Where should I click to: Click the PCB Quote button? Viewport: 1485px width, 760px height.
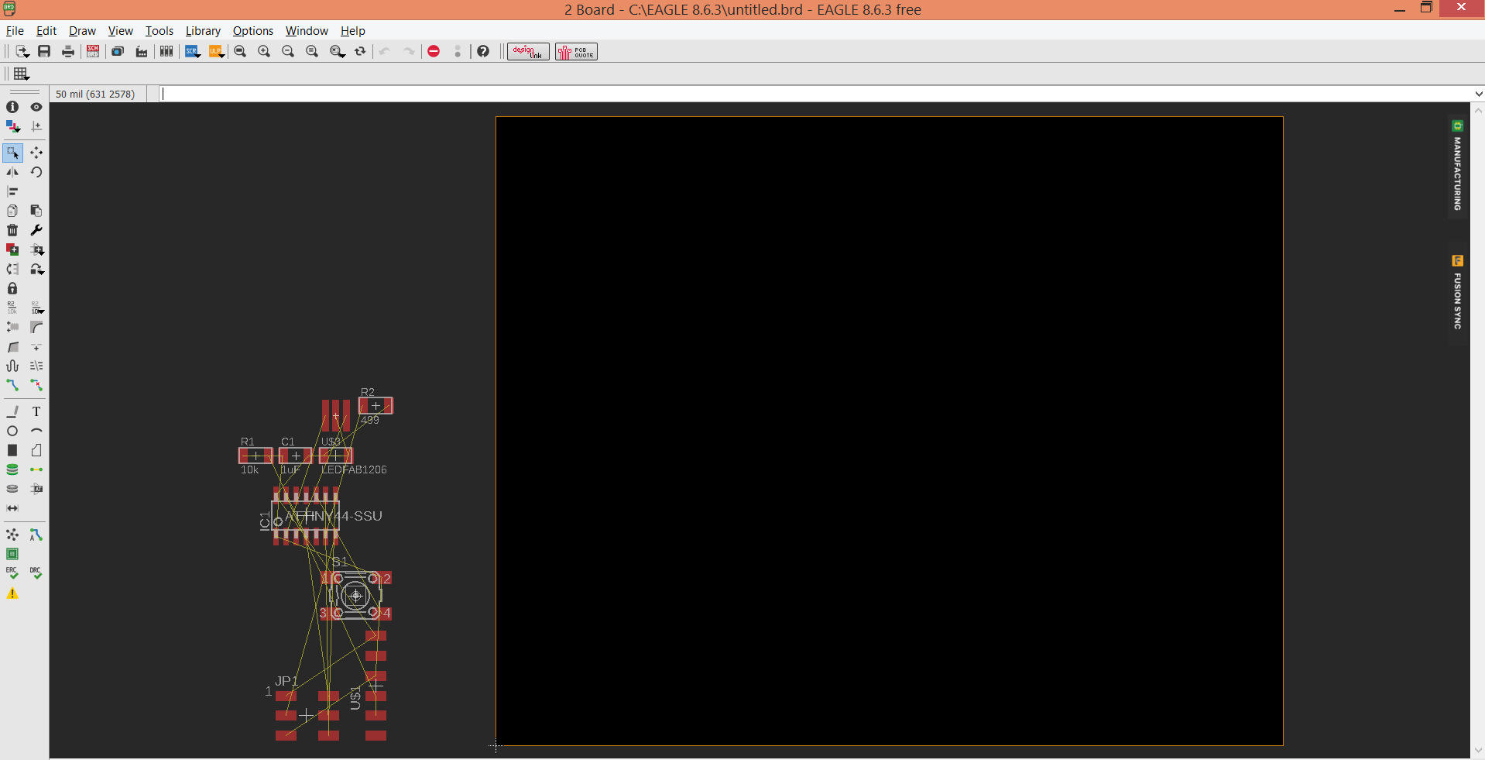(x=576, y=51)
